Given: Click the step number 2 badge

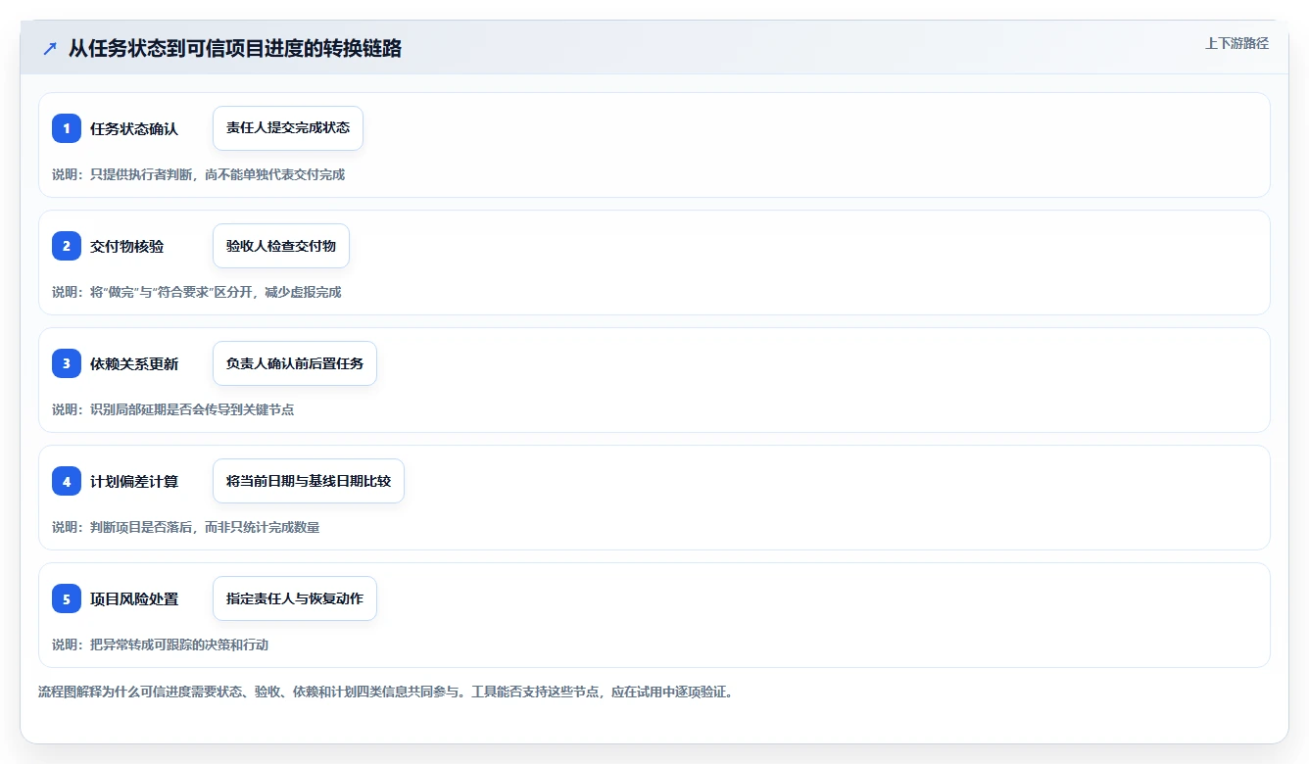Looking at the screenshot, I should pos(67,246).
